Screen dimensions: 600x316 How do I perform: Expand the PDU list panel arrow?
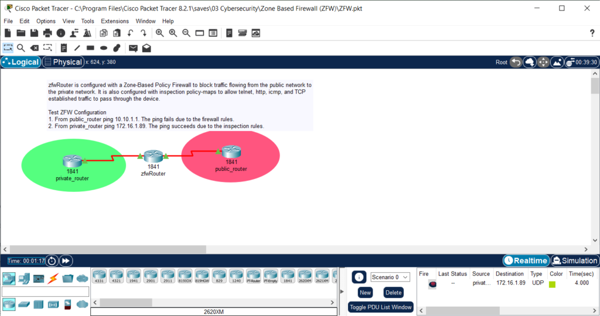(342, 291)
